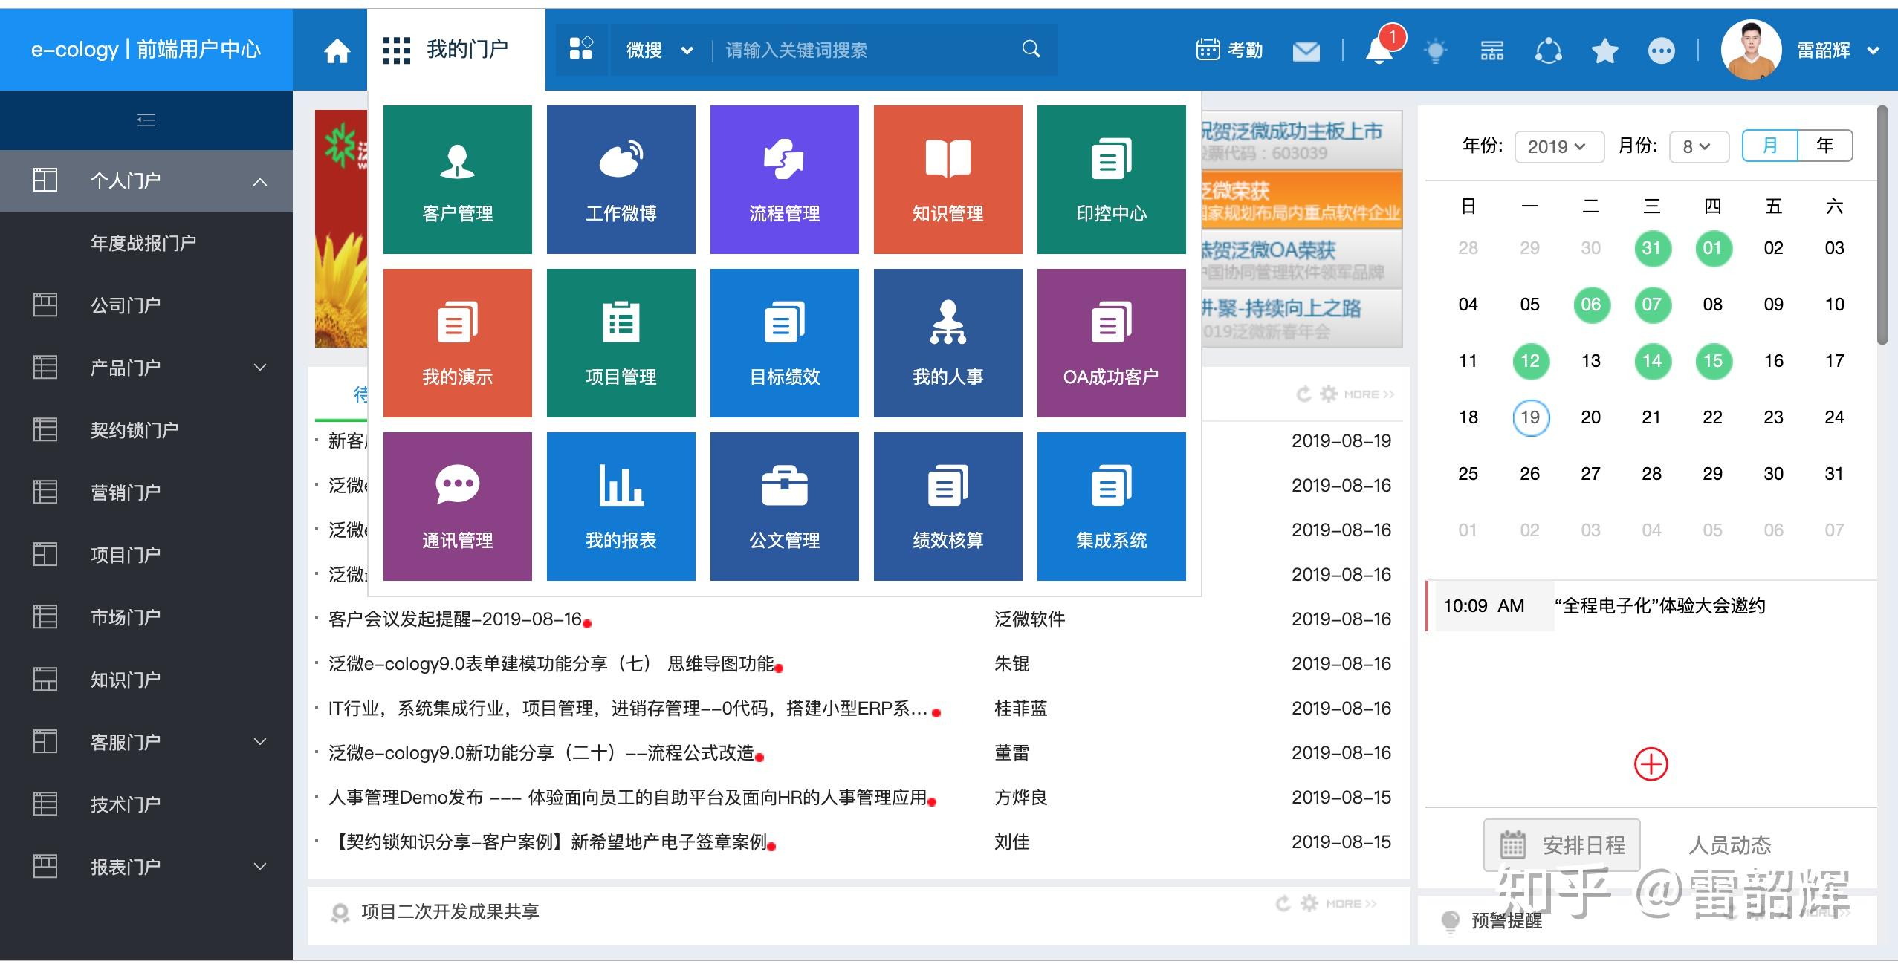
Task: Collapse the left sidebar menu toggle
Action: [x=146, y=120]
